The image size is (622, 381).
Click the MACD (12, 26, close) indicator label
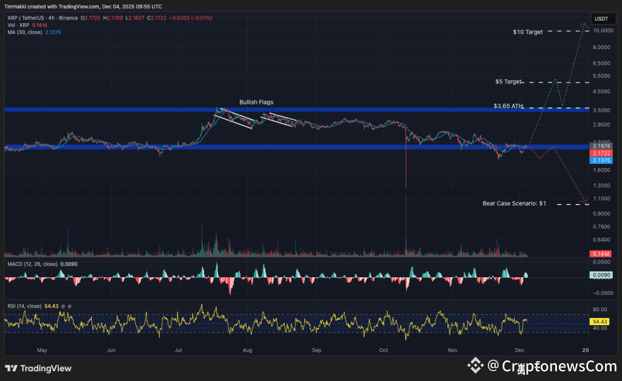(29, 264)
